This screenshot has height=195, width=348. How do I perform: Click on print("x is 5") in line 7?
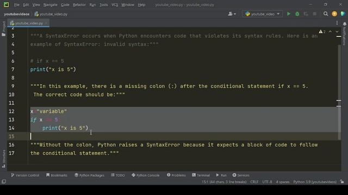(53, 69)
